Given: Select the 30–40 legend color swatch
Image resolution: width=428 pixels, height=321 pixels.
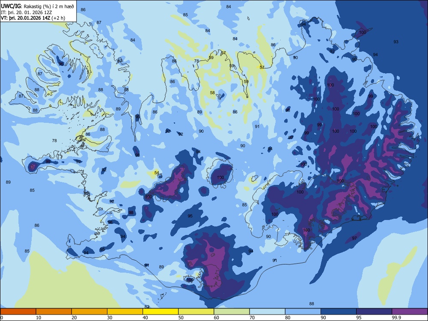Looking at the screenshot, I should click(x=125, y=312).
